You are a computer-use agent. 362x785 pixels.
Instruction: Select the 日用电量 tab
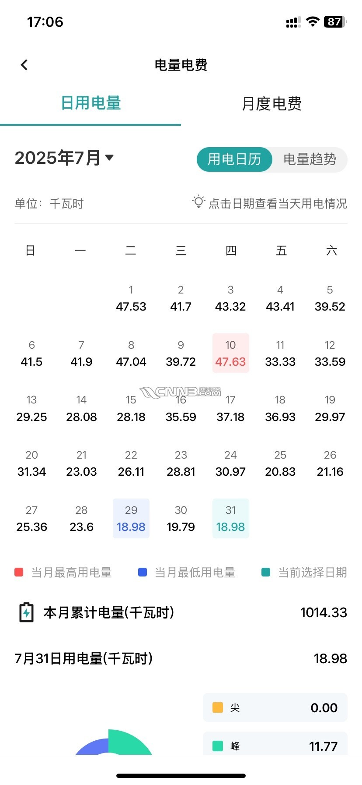pyautogui.click(x=90, y=103)
